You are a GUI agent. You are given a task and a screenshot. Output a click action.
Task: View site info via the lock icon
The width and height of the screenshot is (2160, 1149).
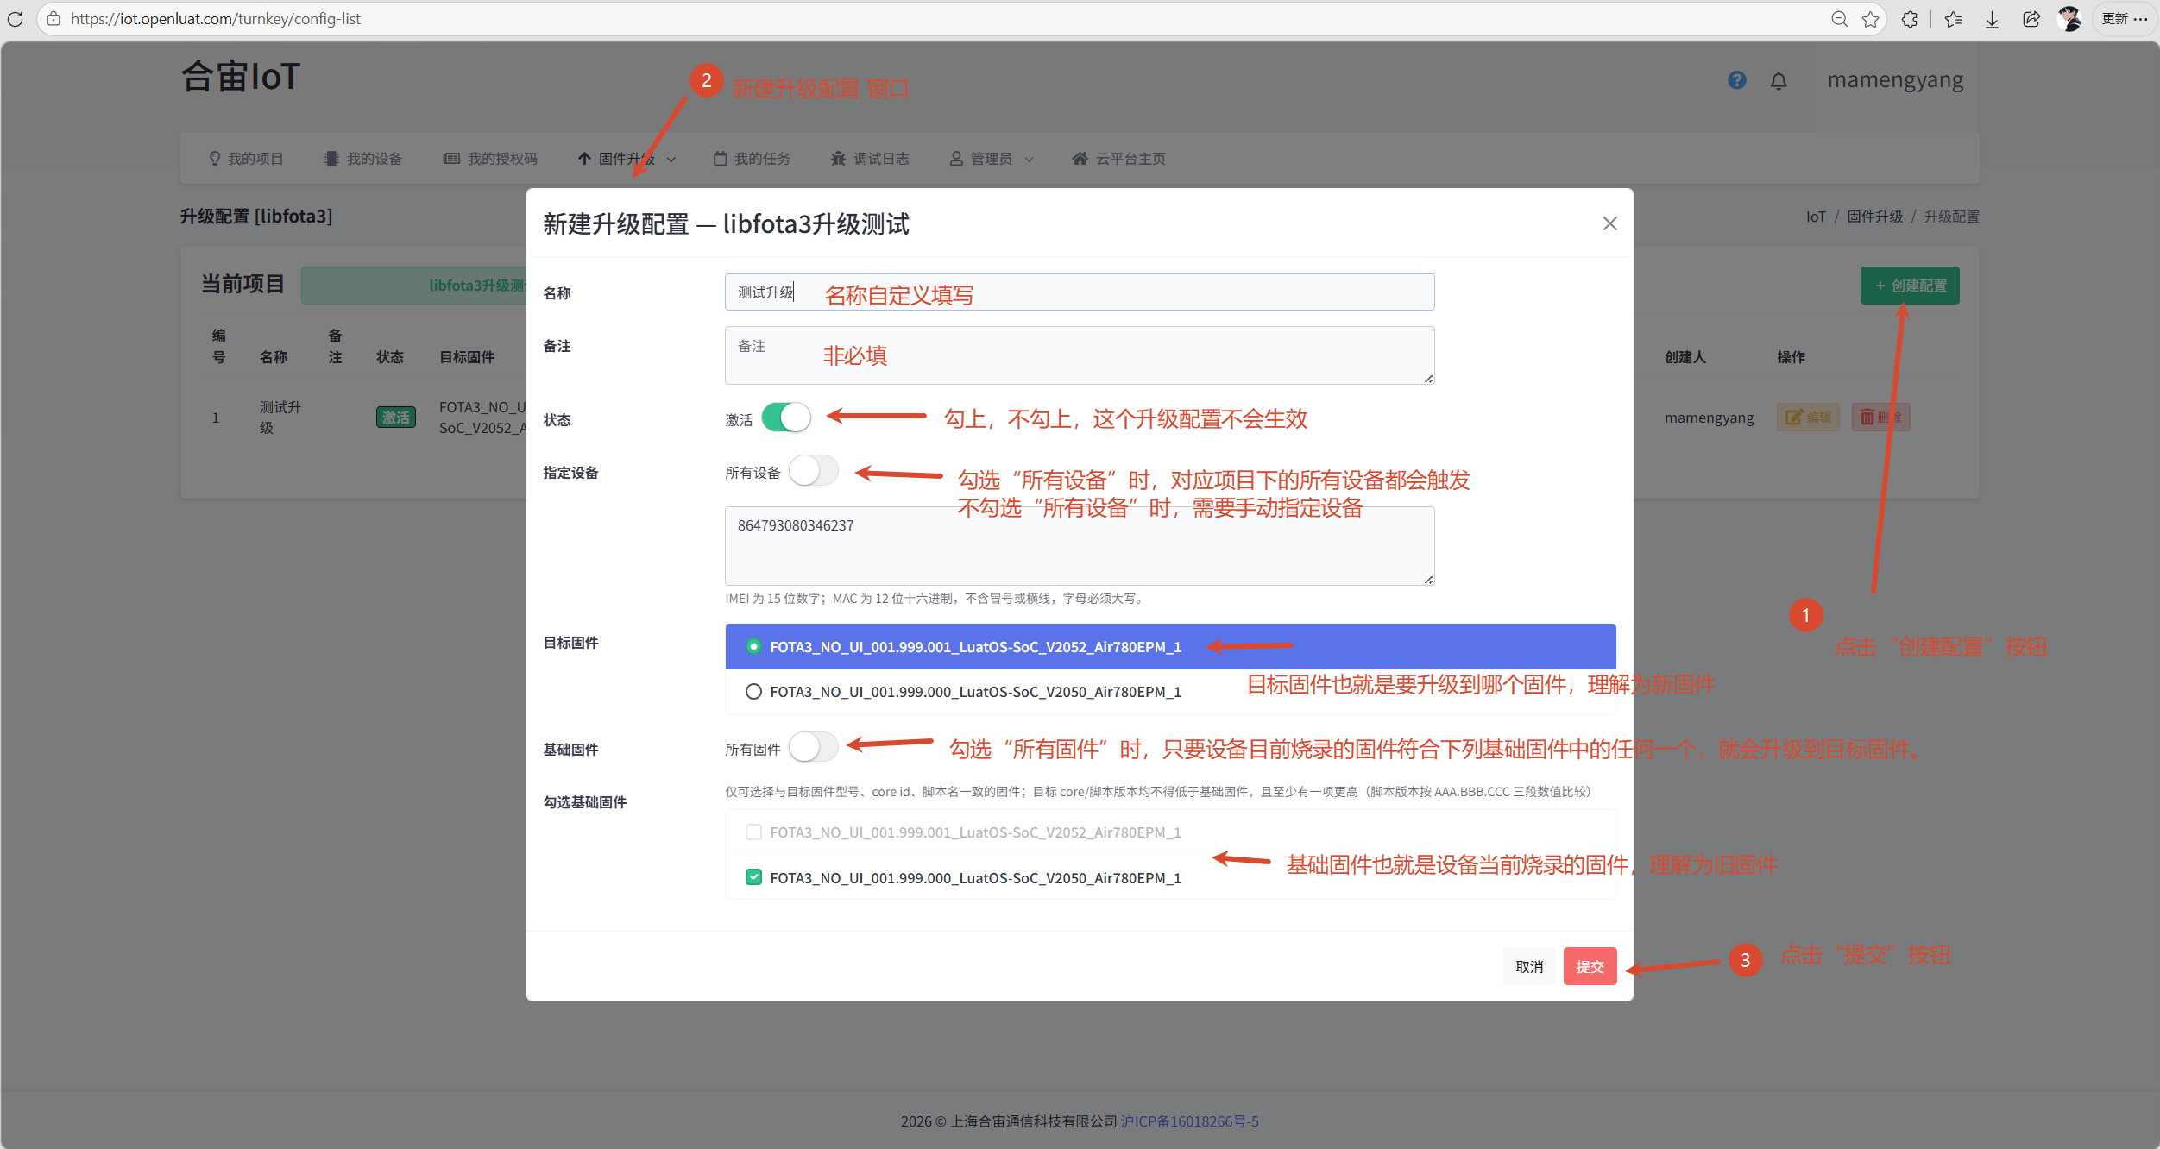(x=54, y=19)
